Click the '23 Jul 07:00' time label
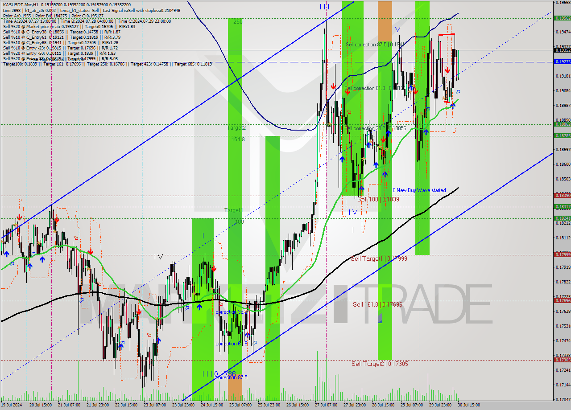This screenshot has height=410, width=571. click(x=155, y=405)
